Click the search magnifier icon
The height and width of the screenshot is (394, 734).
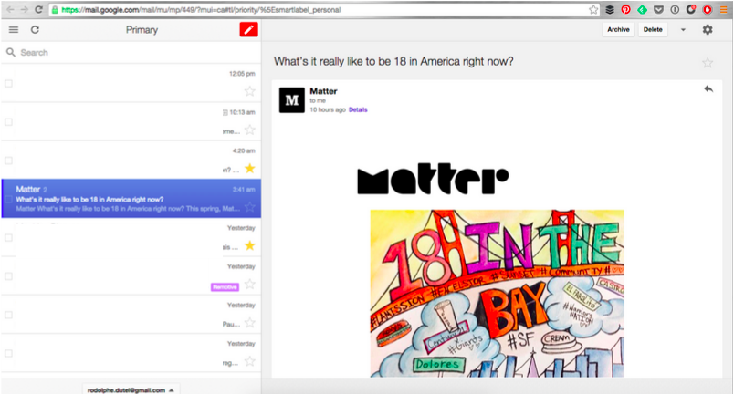[11, 52]
